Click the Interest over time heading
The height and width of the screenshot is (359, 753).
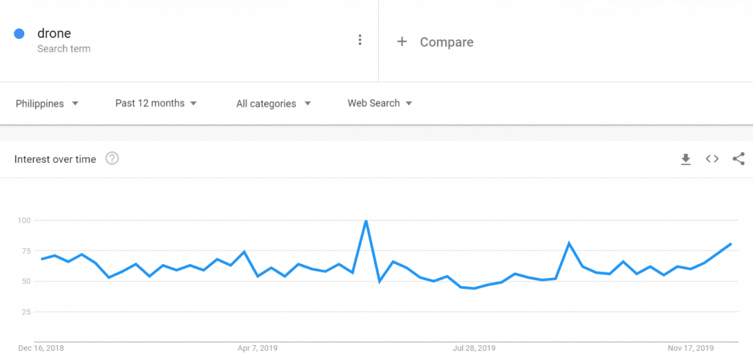tap(55, 159)
